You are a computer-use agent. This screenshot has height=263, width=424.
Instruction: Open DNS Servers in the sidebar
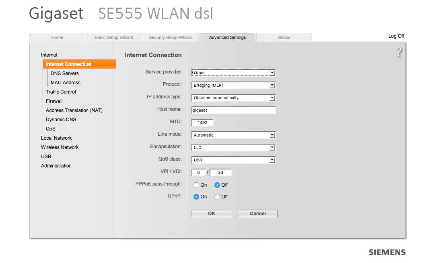coord(65,73)
